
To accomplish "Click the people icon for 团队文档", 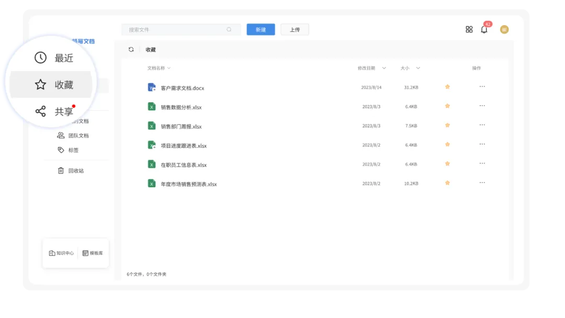I will pyautogui.click(x=61, y=135).
